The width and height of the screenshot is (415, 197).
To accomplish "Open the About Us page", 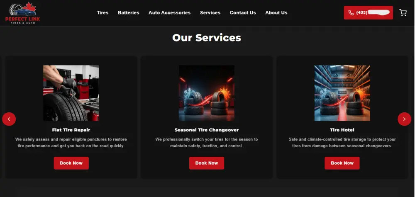I will pos(276,13).
